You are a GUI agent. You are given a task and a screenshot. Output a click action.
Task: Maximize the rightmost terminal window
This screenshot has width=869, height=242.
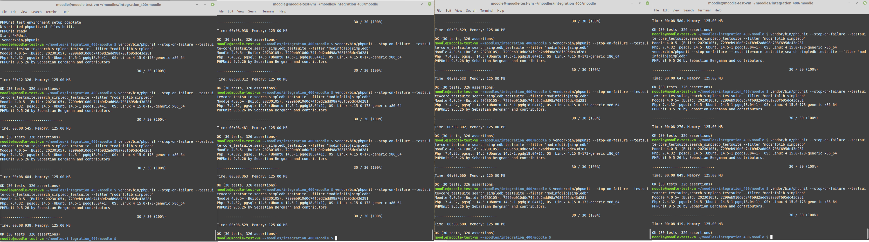(x=857, y=3)
